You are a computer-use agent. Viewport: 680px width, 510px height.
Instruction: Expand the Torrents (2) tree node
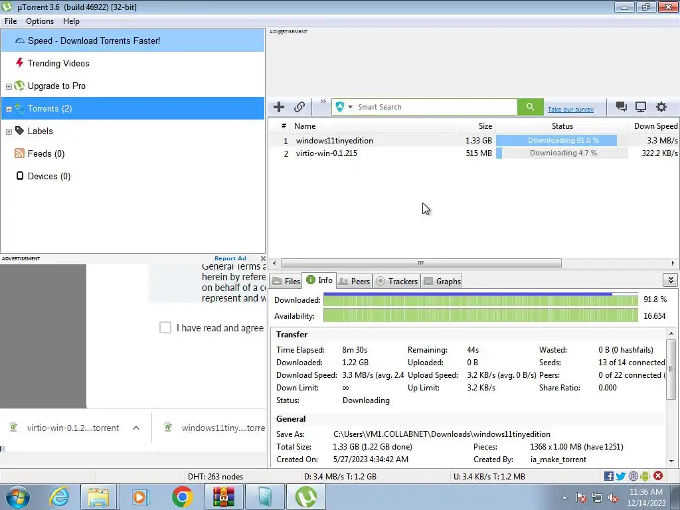click(9, 109)
